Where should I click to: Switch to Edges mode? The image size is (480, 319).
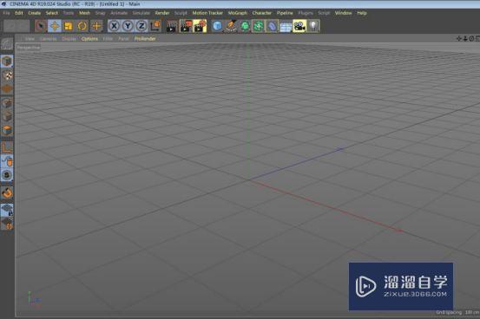point(7,116)
